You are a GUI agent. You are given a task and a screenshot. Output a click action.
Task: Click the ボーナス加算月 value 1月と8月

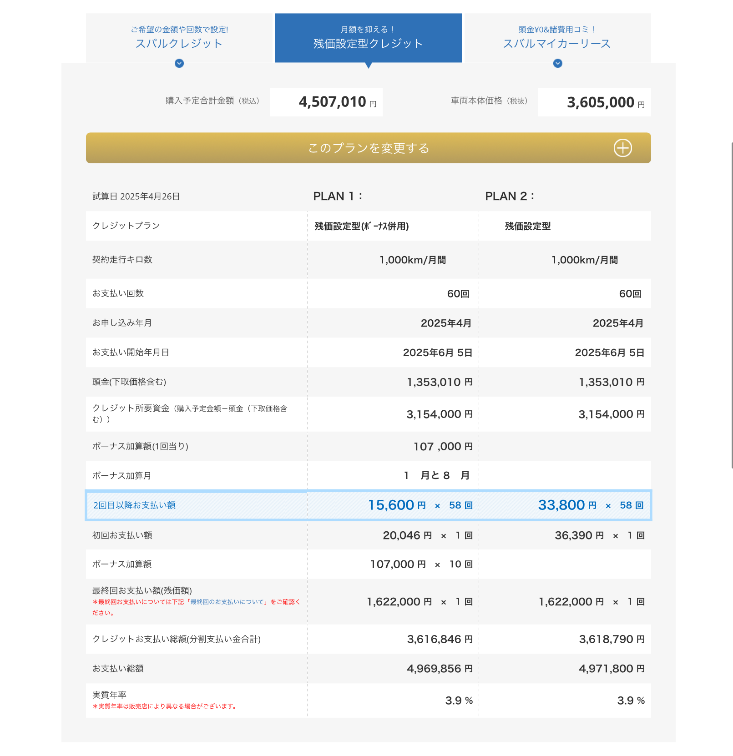(x=437, y=475)
